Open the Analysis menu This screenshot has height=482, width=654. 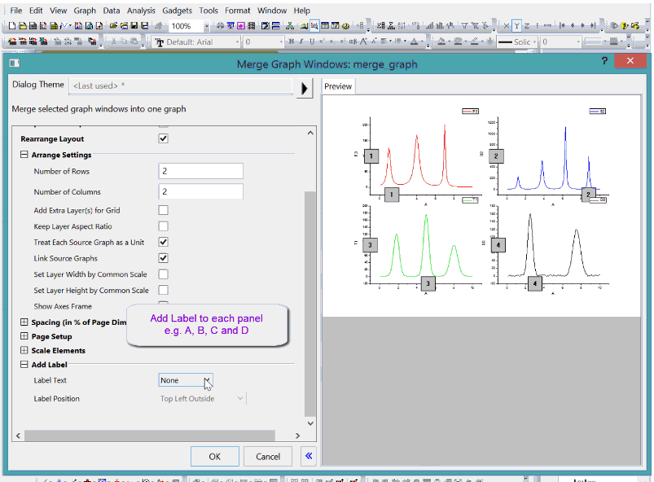(x=141, y=11)
